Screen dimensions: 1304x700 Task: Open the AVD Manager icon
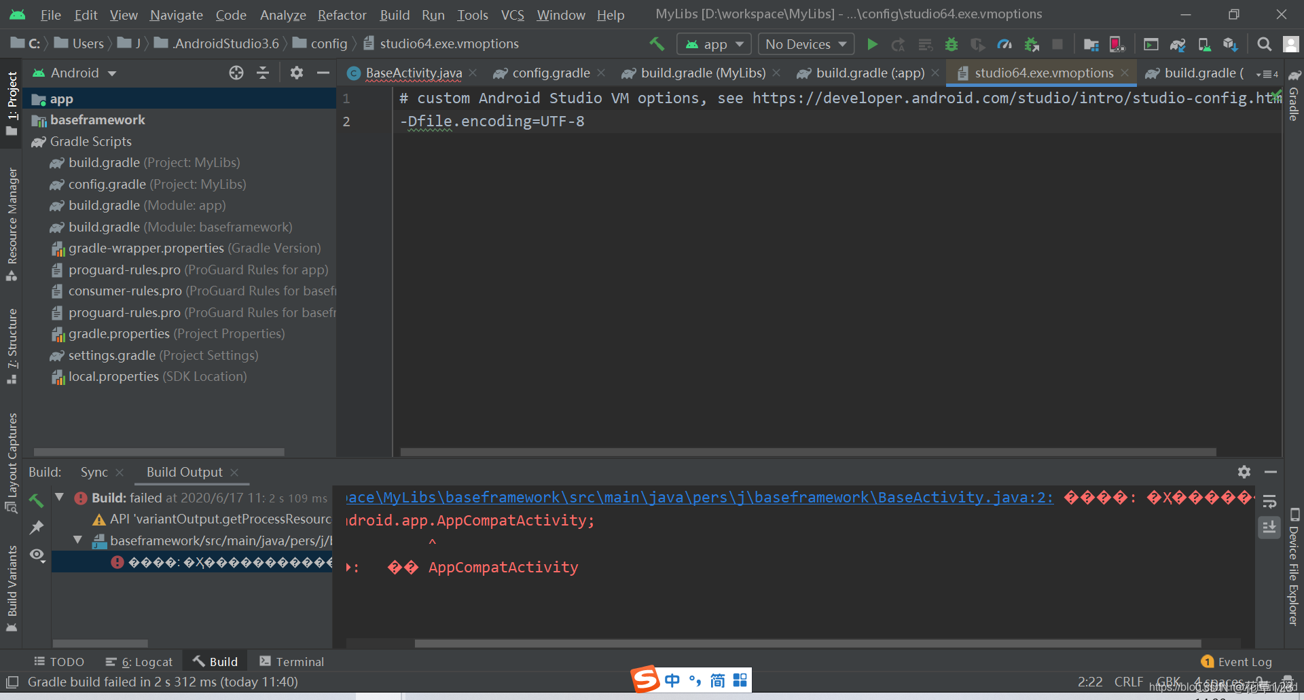(1204, 44)
